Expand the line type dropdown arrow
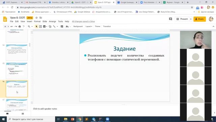 click(57, 26)
